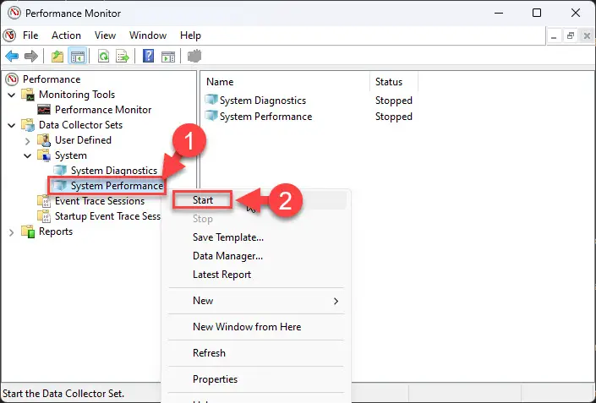Click Stopped status of System Diagnostics
Screen dimensions: 596x403
point(394,101)
